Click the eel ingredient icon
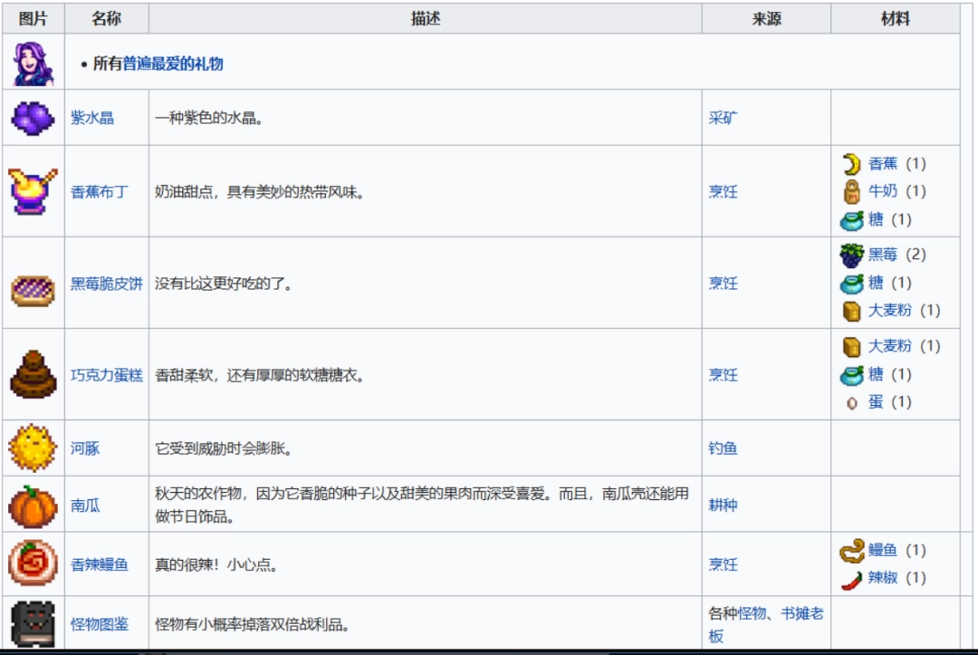The height and width of the screenshot is (655, 978). click(851, 551)
